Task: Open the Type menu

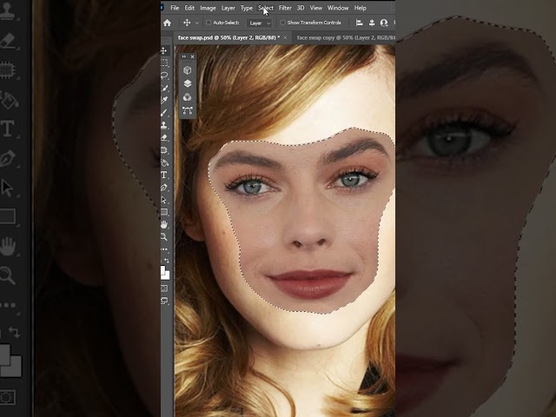Action: tap(247, 8)
